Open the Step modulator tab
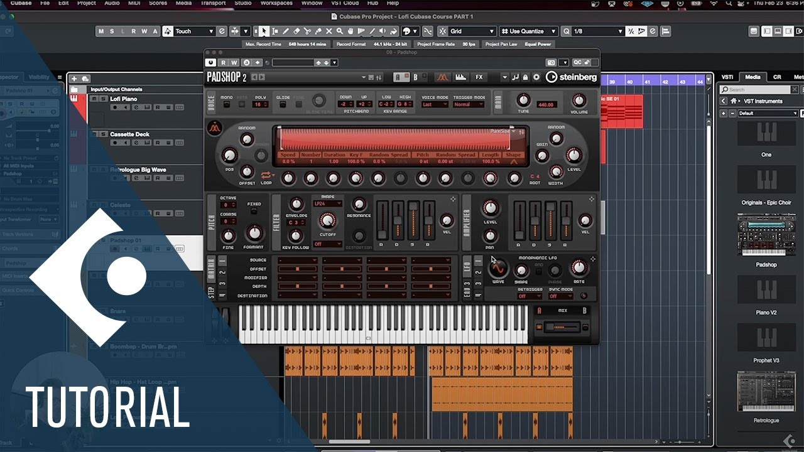This screenshot has width=804, height=452. coord(212,291)
